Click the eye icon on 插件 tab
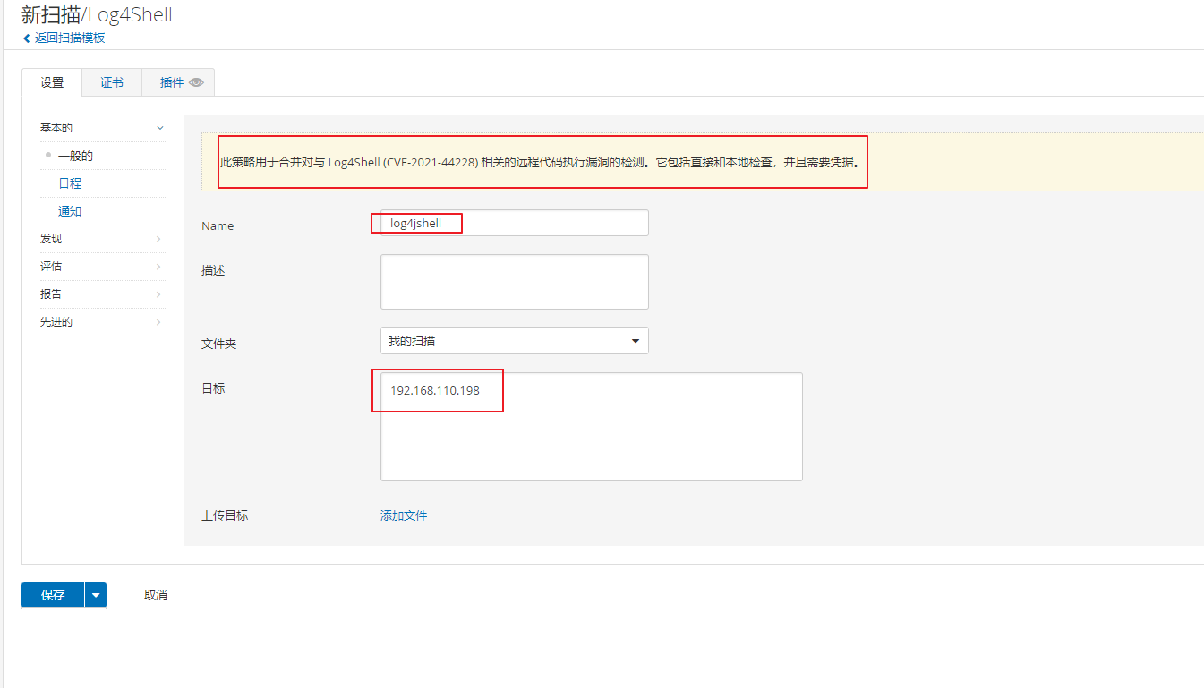 (196, 82)
